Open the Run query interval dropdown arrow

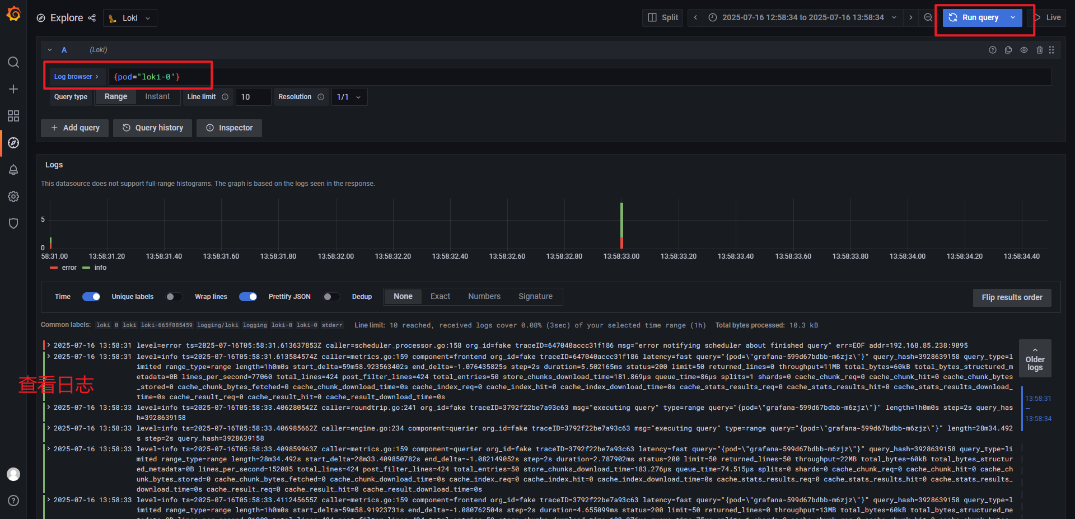pyautogui.click(x=1013, y=17)
